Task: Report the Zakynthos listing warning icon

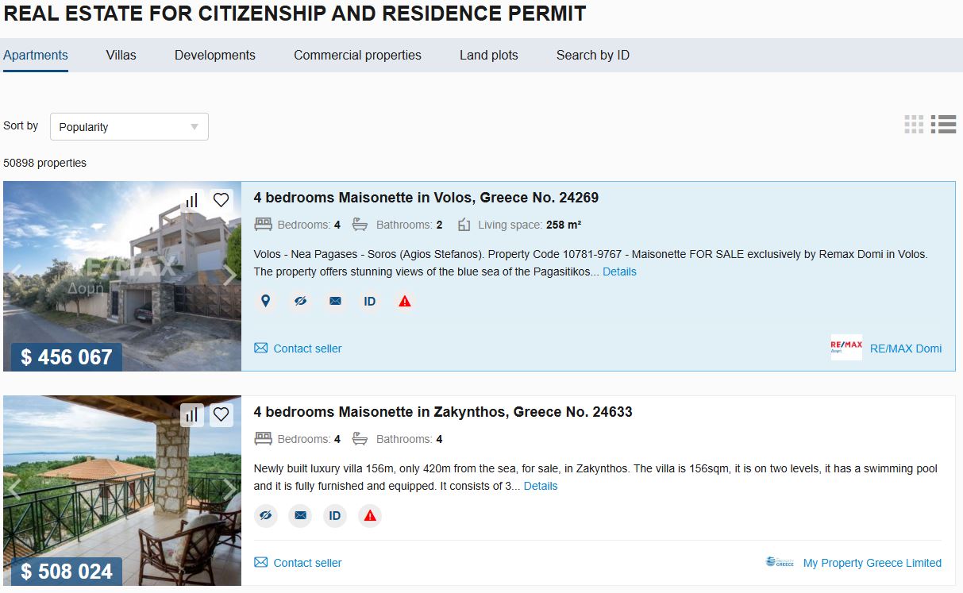Action: [x=370, y=516]
